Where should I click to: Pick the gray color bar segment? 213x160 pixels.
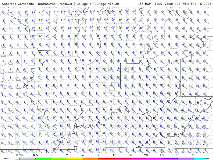pyautogui.click(x=28, y=159)
